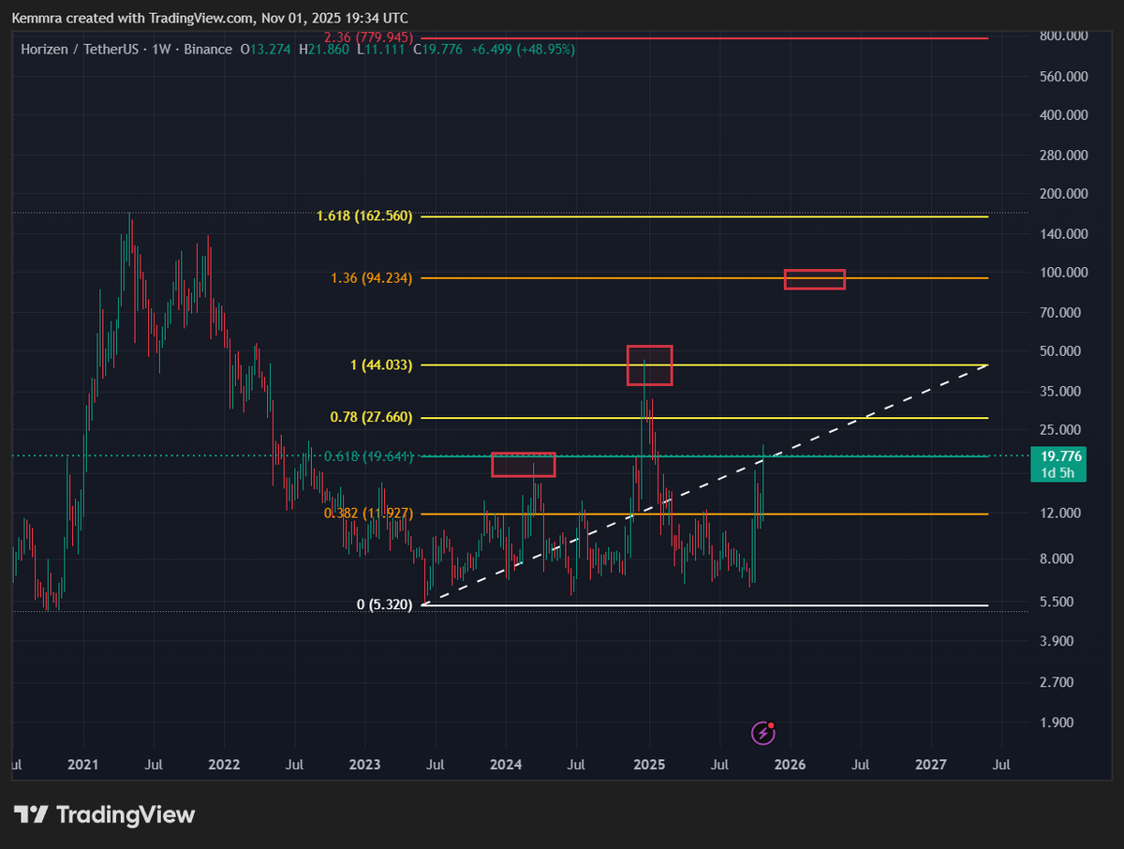Screen dimensions: 1124x849
Task: Click the 400.000 price axis label
Action: pyautogui.click(x=1063, y=114)
